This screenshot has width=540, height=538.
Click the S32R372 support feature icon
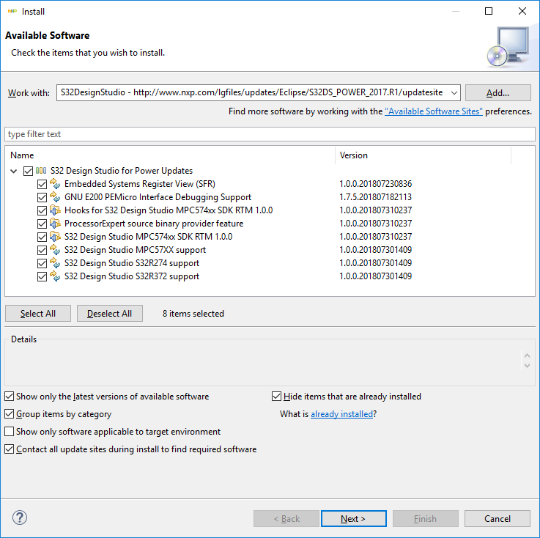55,276
